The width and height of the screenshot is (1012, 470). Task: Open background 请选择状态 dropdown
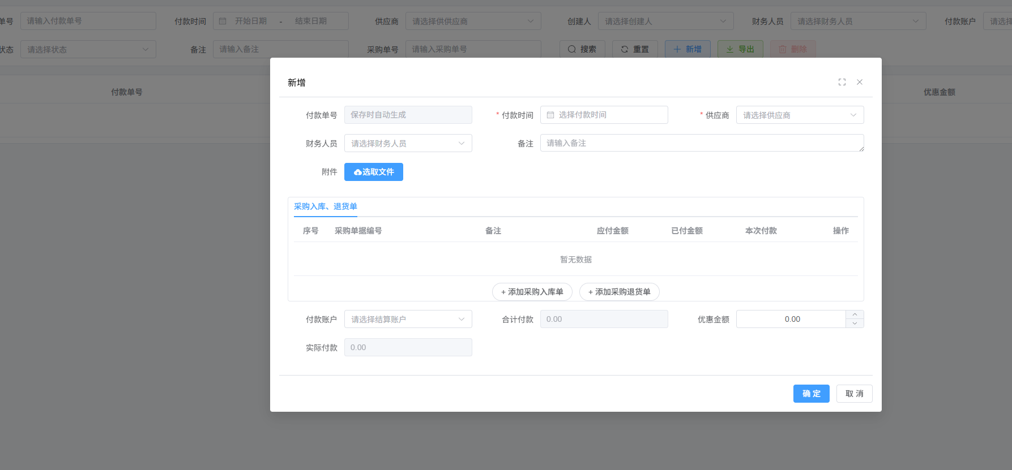pyautogui.click(x=88, y=49)
